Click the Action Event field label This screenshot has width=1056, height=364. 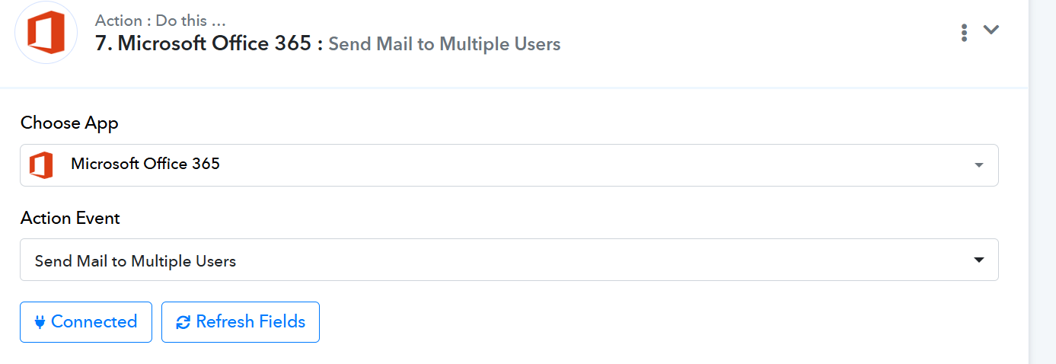coord(70,218)
